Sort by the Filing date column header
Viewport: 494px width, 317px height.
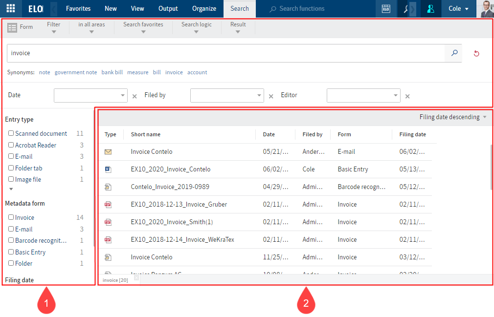(x=412, y=135)
